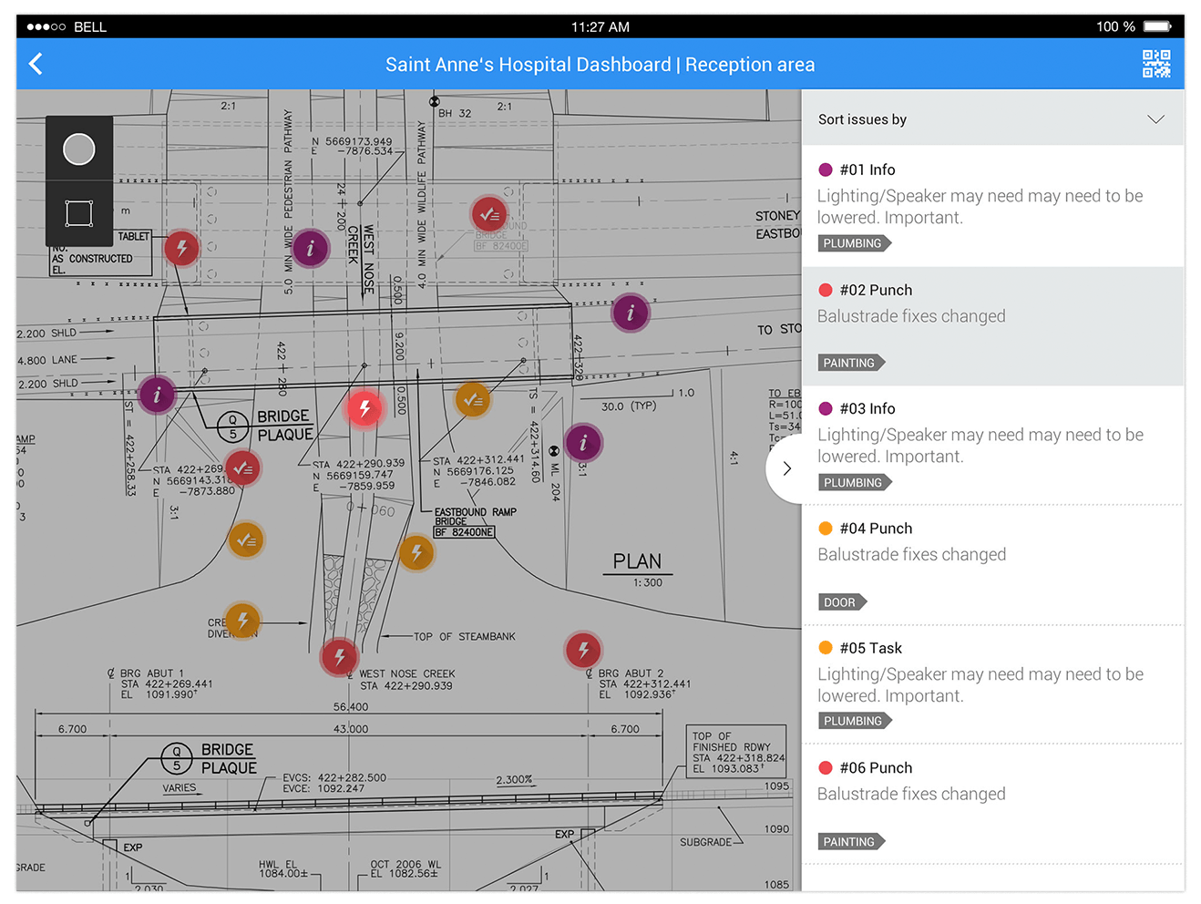1201x904 pixels.
Task: Click the PLAN 1:300 label on drawing
Action: 638,569
